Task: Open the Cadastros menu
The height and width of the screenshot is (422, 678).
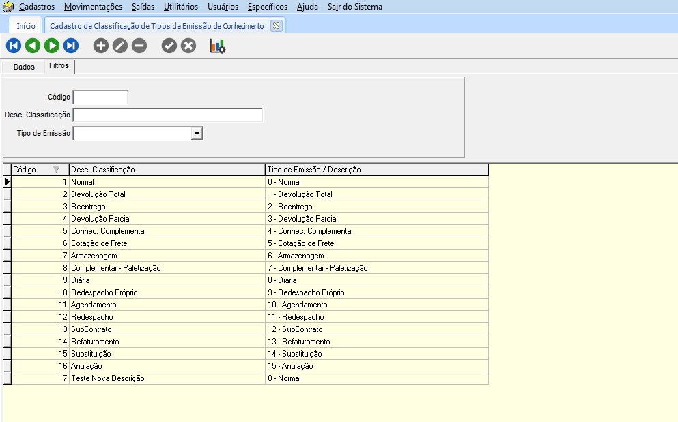Action: coord(37,7)
